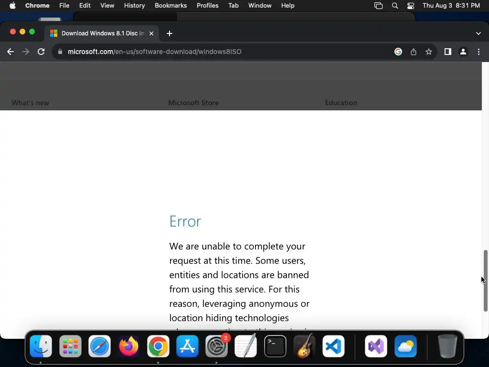The width and height of the screenshot is (489, 367).
Task: Launch Firefox from the Dock
Action: [129, 346]
